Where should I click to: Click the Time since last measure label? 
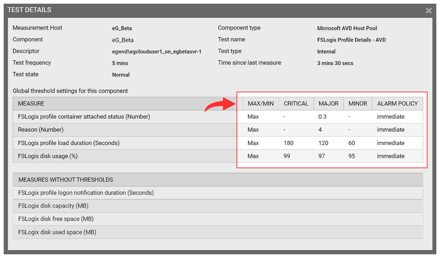pyautogui.click(x=249, y=63)
